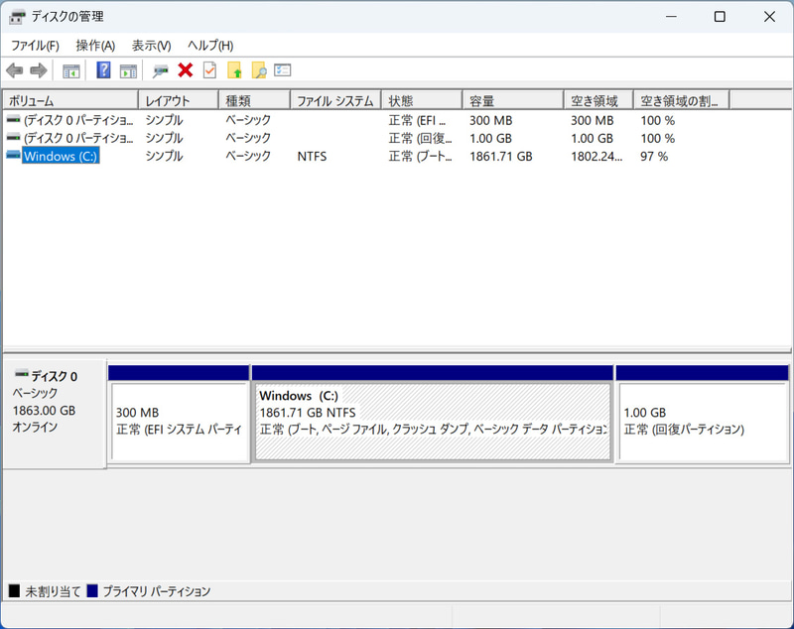The height and width of the screenshot is (629, 794).
Task: Open the 表示 menu
Action: [x=149, y=46]
